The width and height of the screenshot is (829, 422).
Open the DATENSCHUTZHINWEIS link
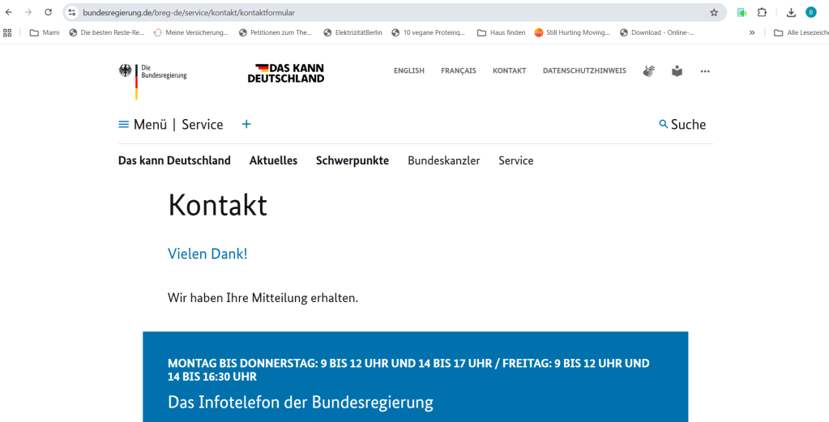click(x=584, y=71)
